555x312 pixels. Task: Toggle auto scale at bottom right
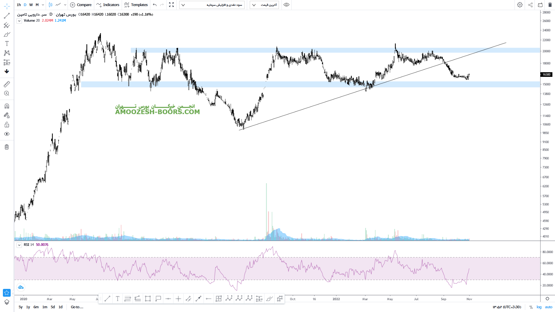(x=548, y=307)
